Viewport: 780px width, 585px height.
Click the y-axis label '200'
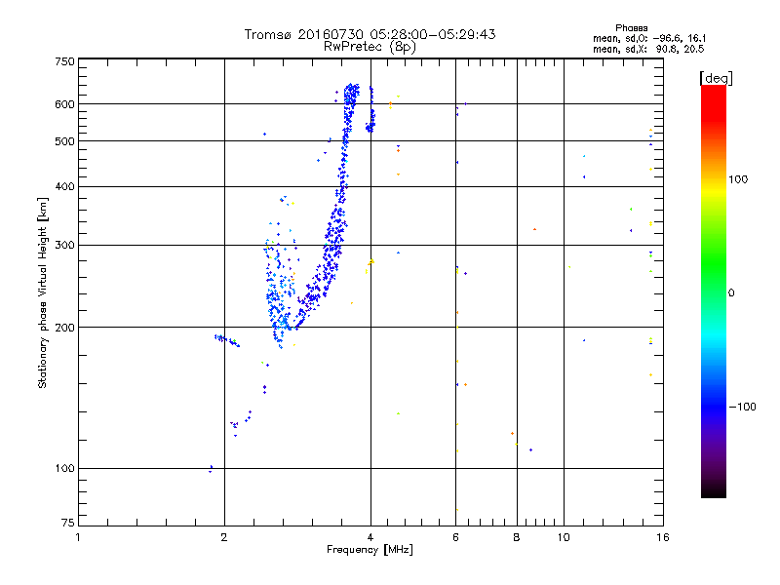click(64, 328)
